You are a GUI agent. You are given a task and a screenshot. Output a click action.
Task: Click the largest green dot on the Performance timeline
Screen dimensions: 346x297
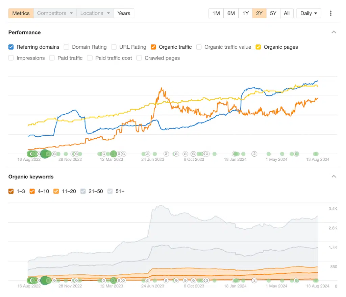[x=44, y=154]
